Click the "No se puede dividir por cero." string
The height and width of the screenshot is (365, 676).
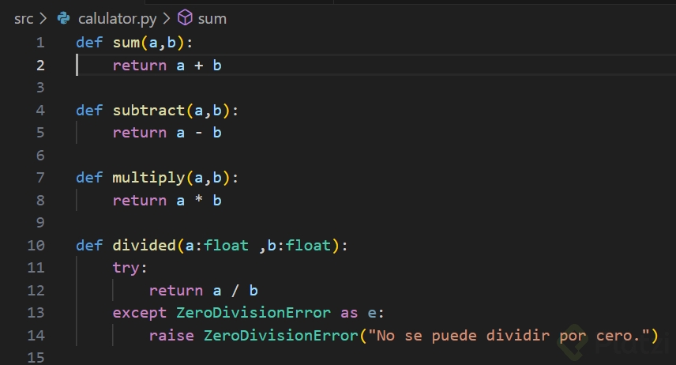[508, 336]
